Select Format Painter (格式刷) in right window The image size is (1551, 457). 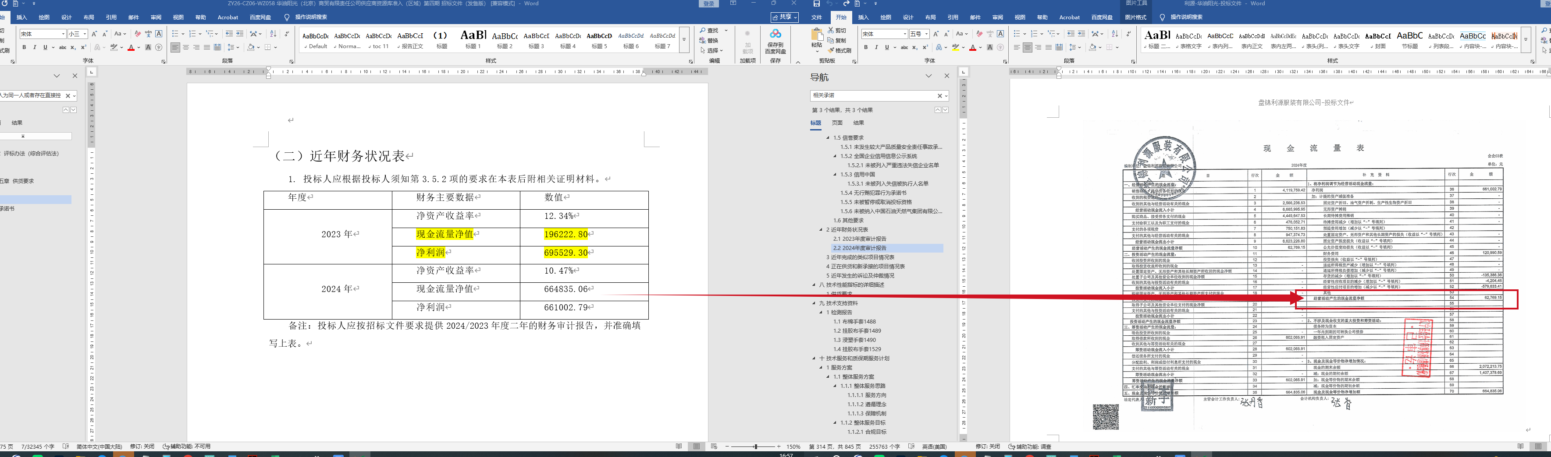click(840, 50)
